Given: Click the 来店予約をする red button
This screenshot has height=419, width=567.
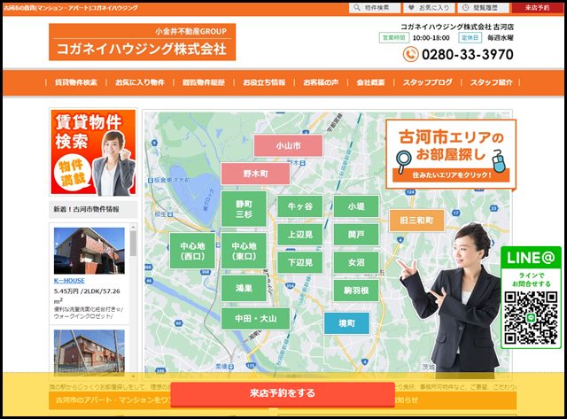Looking at the screenshot, I should (283, 393).
